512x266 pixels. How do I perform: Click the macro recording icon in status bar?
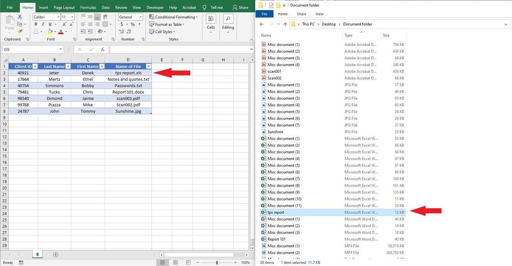pyautogui.click(x=21, y=262)
